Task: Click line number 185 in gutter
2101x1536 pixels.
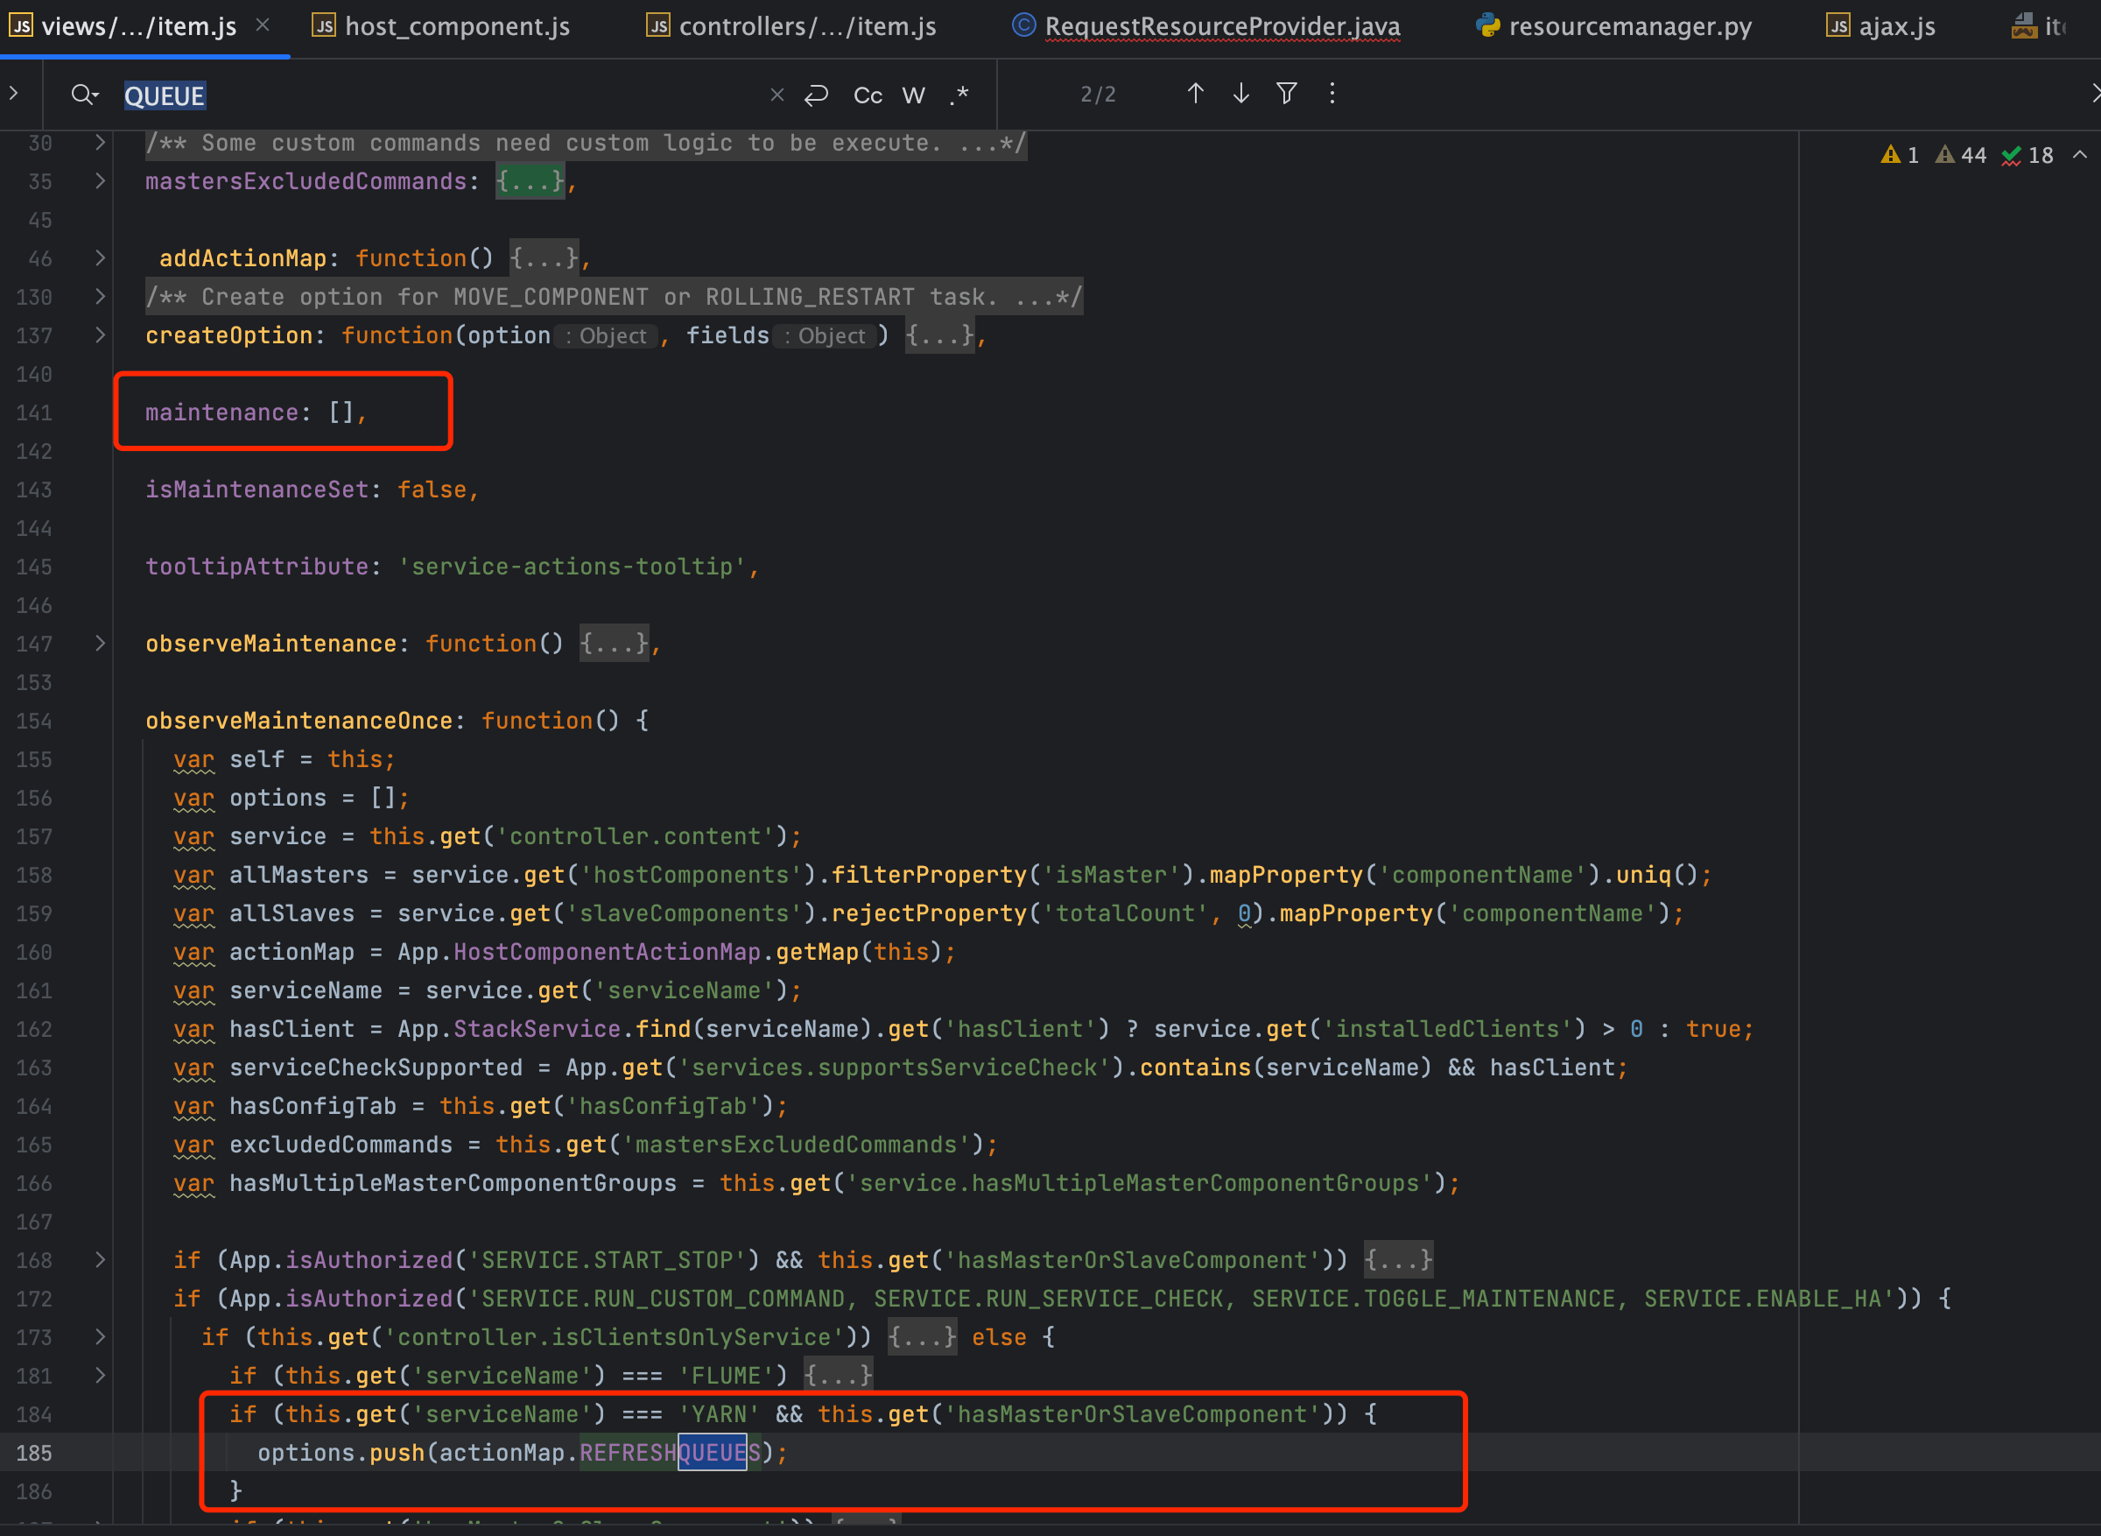Action: tap(33, 1452)
